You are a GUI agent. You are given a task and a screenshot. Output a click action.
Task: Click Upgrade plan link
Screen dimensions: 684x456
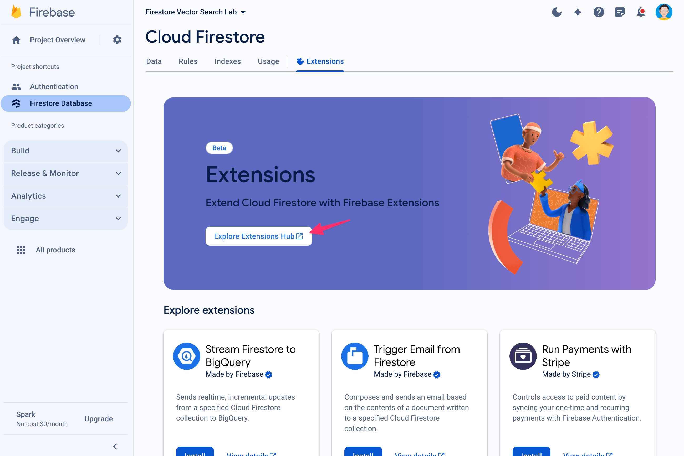[x=98, y=419]
